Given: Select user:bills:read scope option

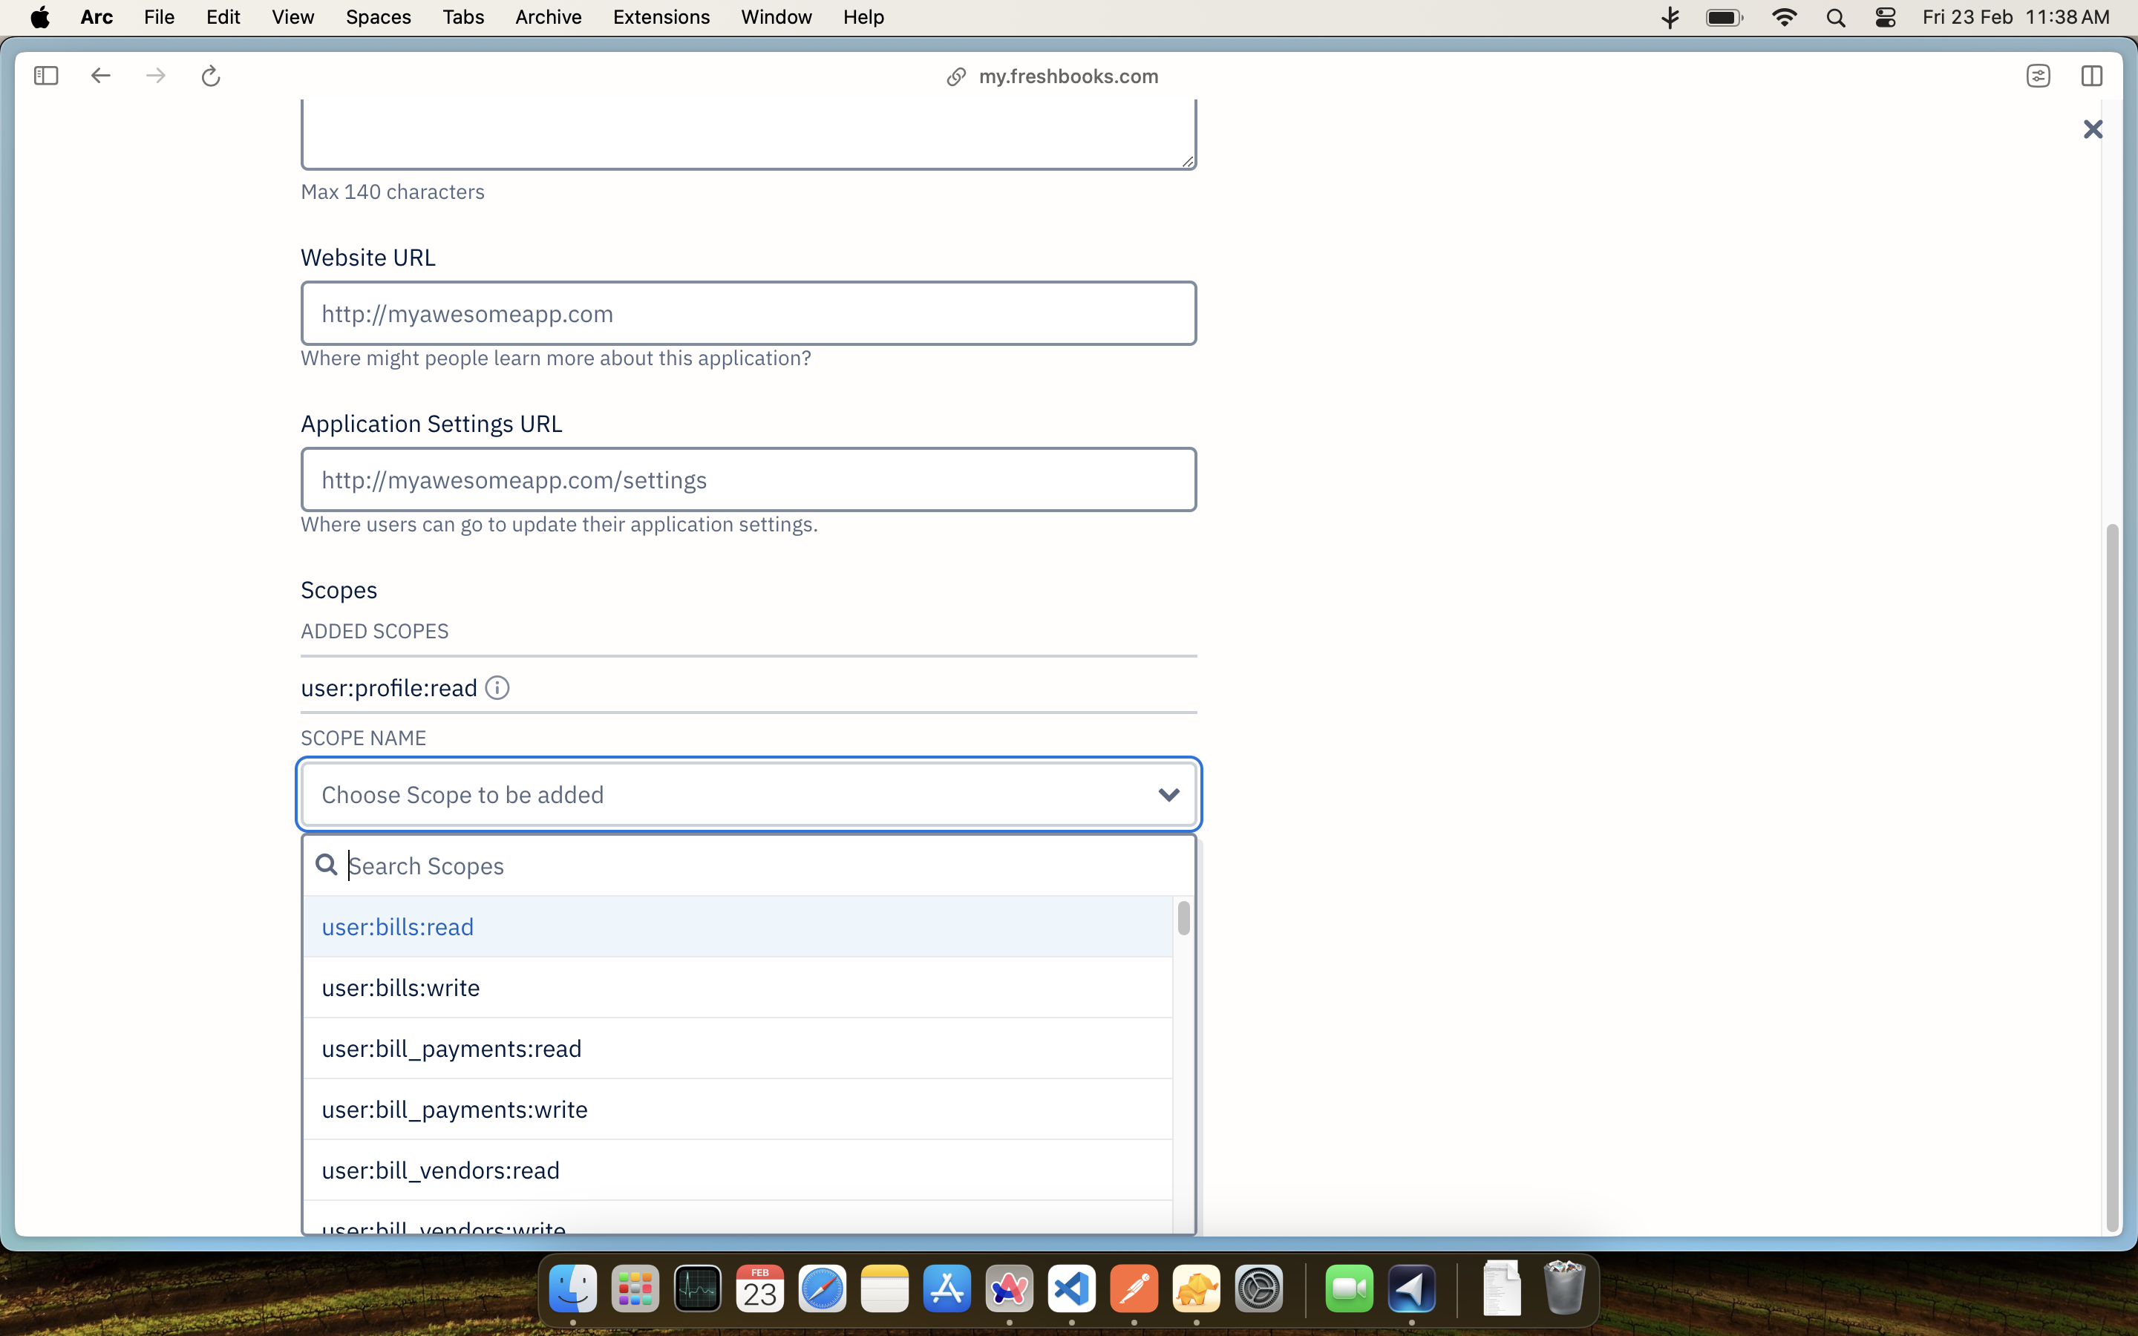Looking at the screenshot, I should click(x=398, y=927).
